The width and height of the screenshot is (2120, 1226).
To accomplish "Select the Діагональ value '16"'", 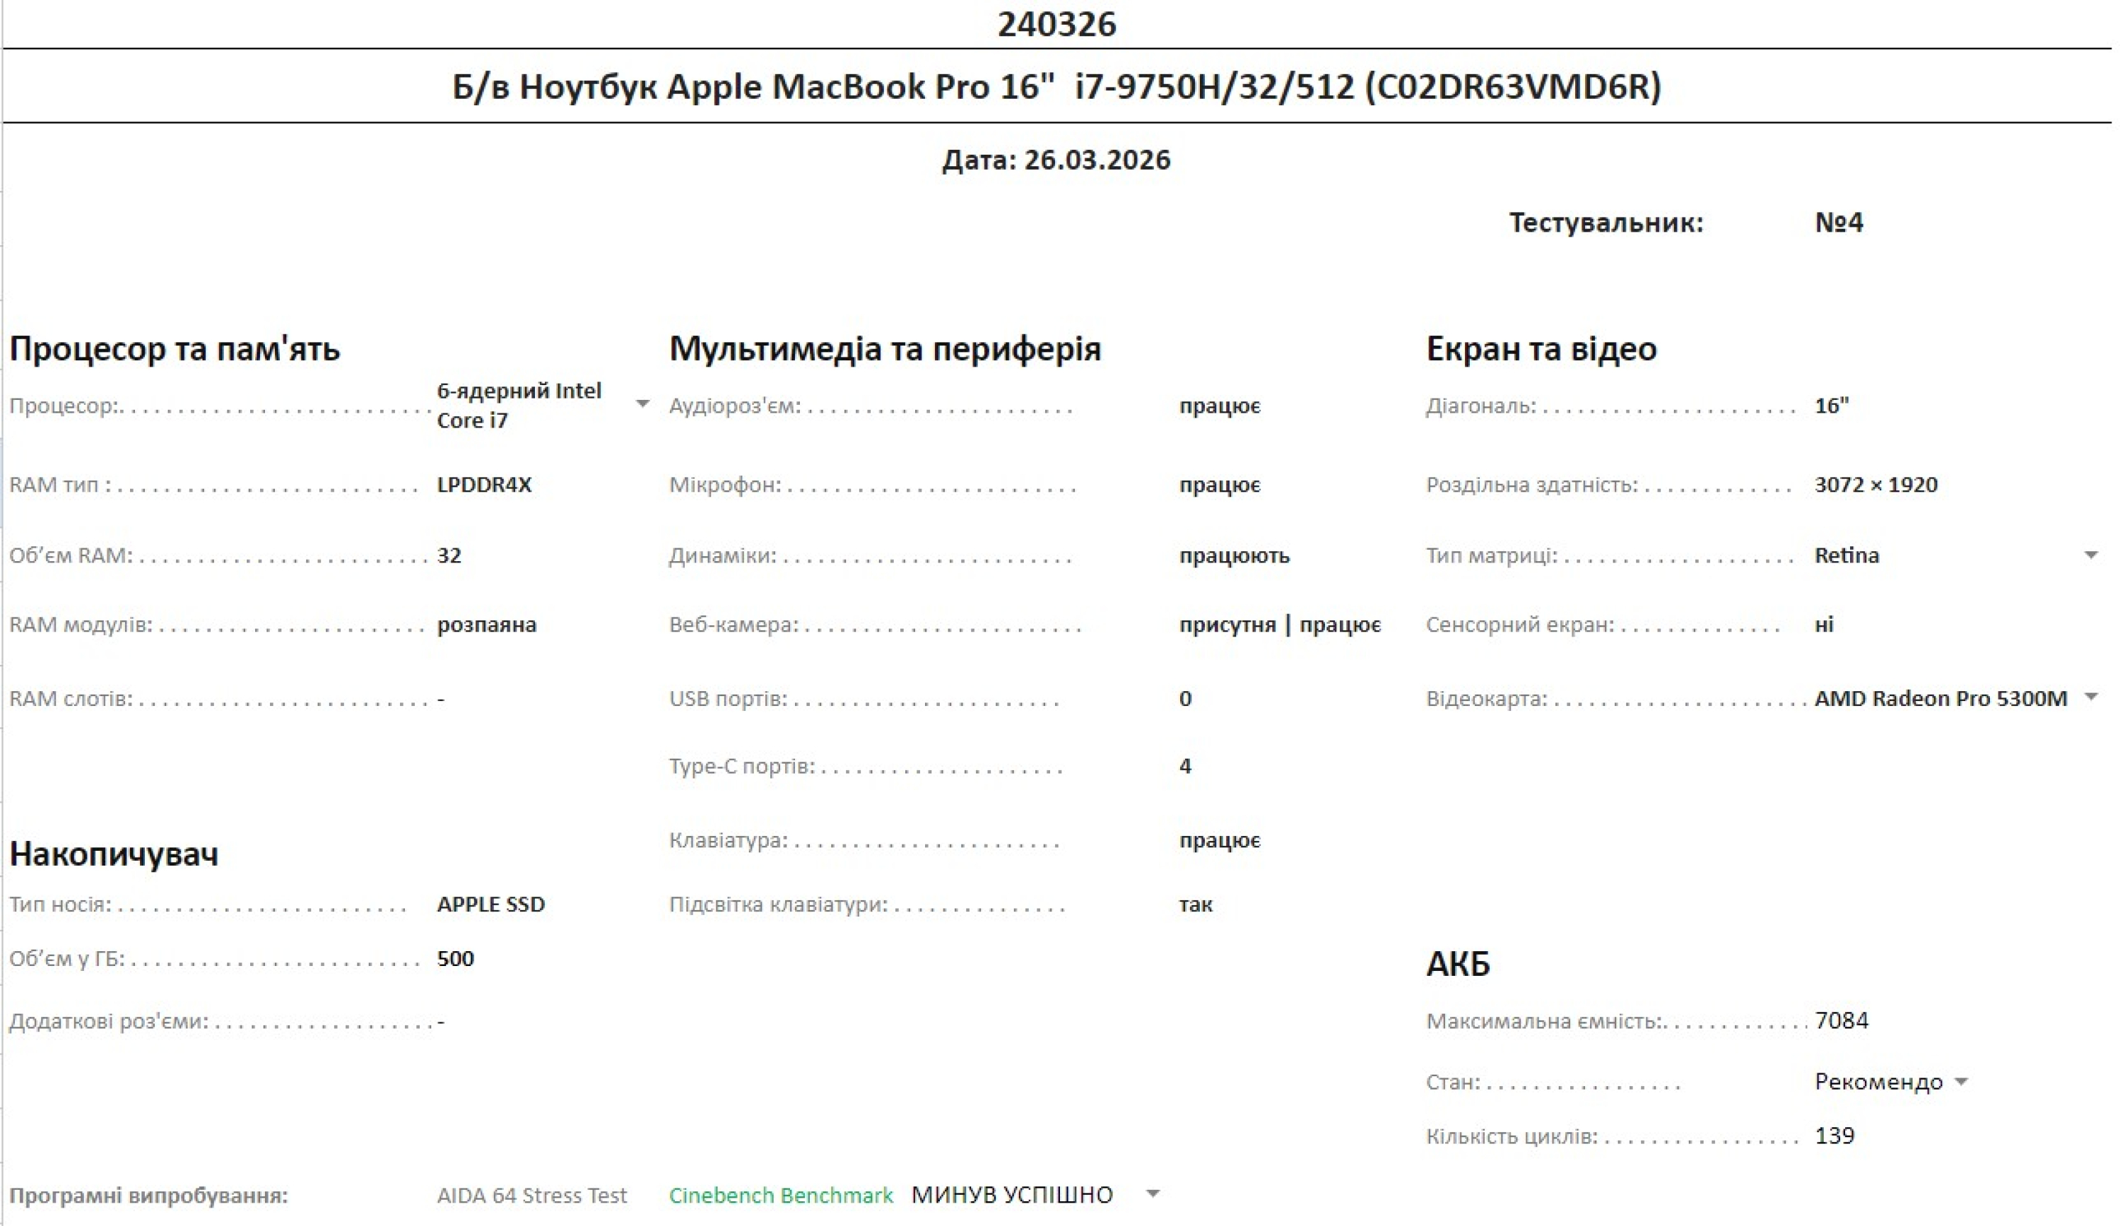I will pyautogui.click(x=1832, y=406).
